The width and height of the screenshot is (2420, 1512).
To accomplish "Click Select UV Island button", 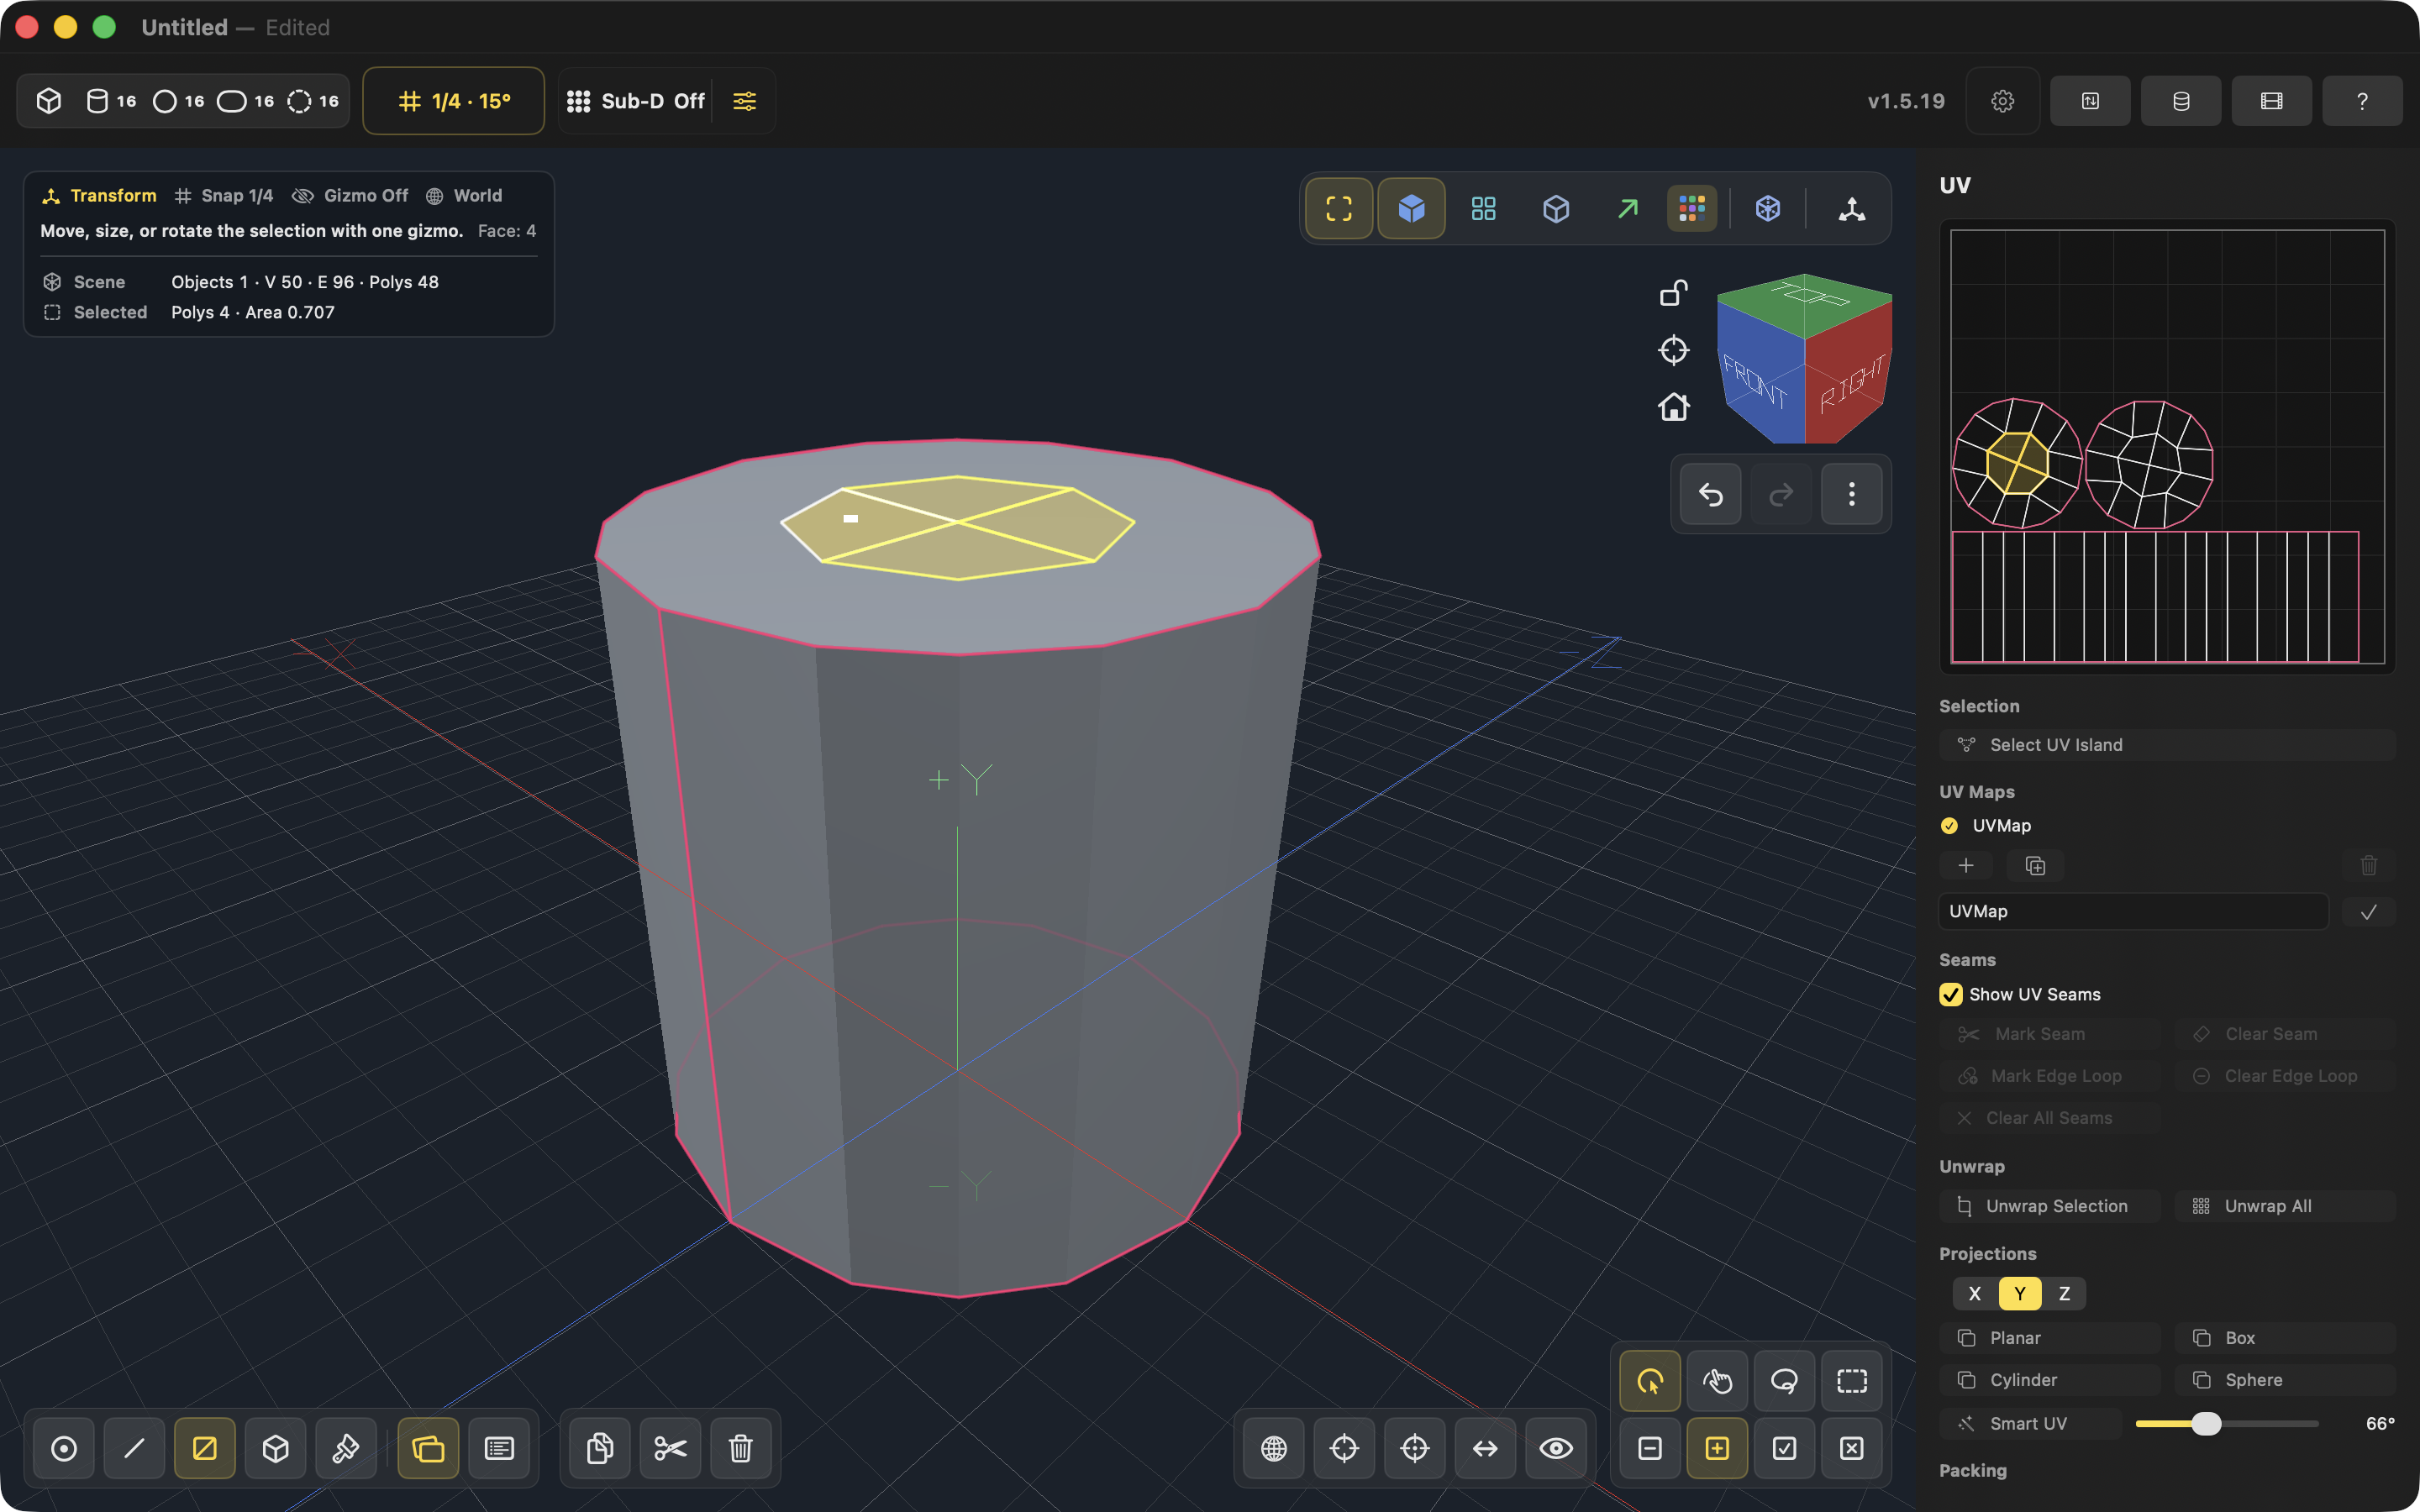I will point(2167,745).
